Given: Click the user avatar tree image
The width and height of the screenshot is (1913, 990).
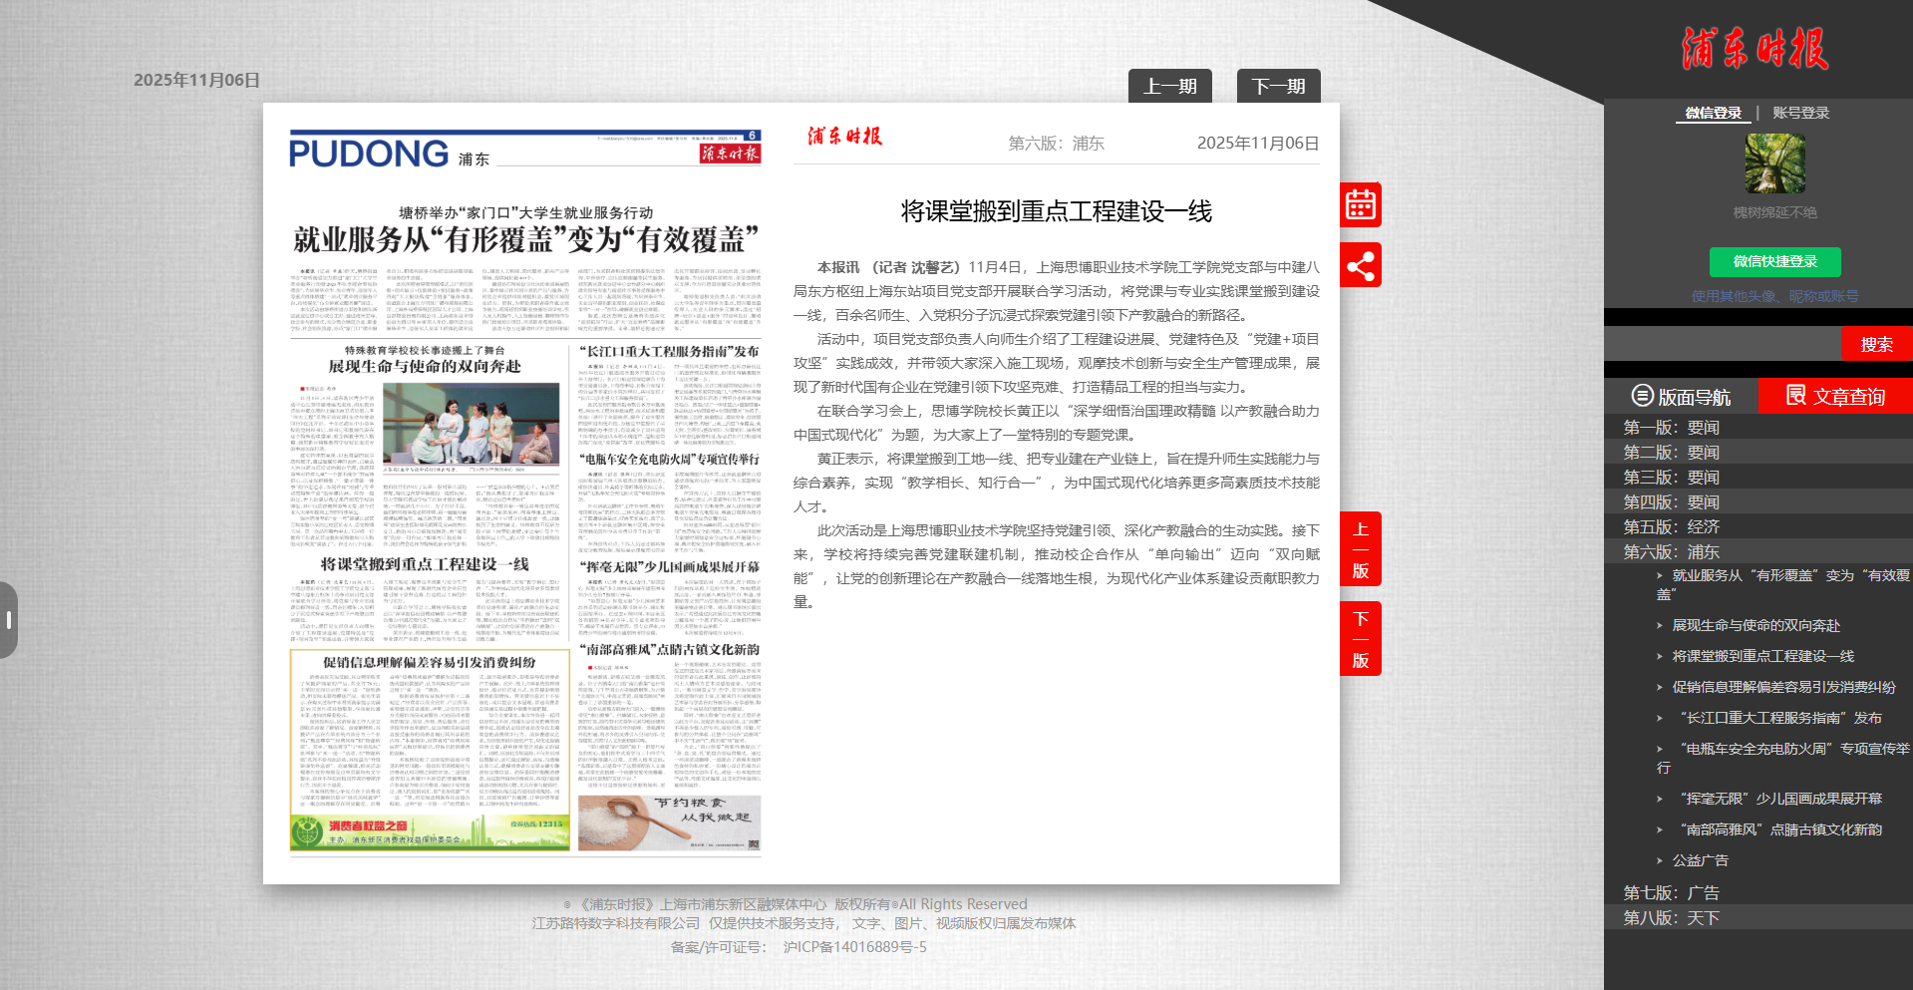Looking at the screenshot, I should coord(1774,164).
